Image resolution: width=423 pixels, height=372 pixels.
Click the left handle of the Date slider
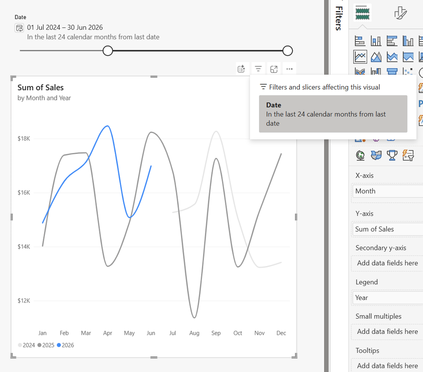(x=108, y=51)
